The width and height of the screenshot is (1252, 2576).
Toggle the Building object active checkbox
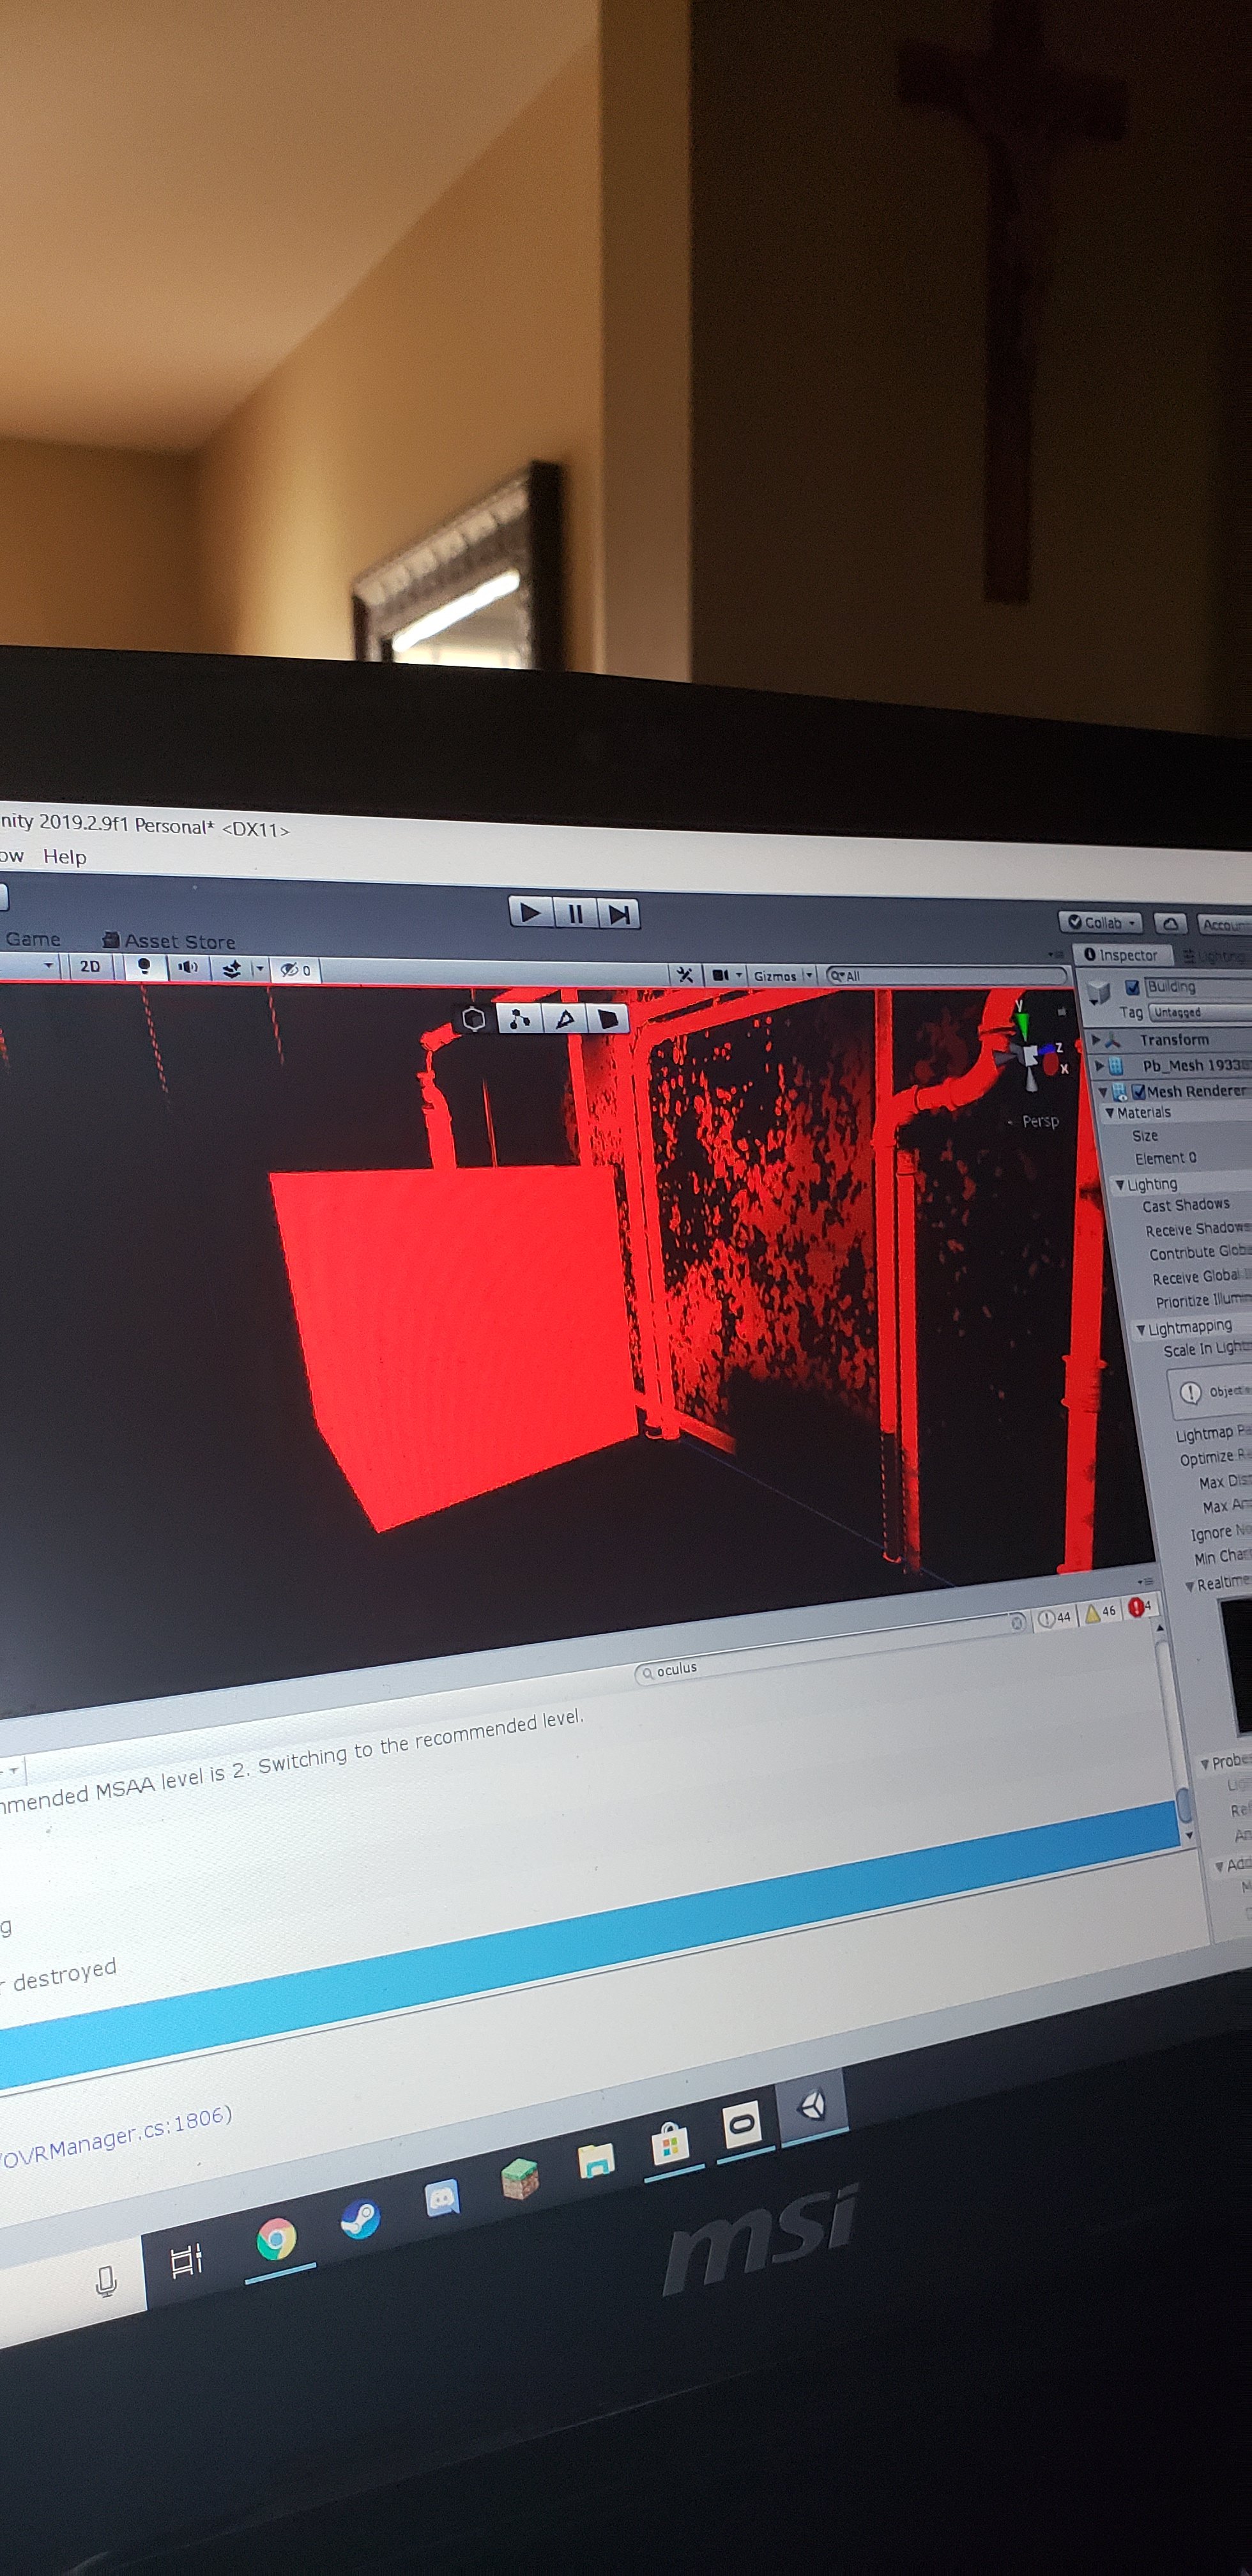point(1132,987)
